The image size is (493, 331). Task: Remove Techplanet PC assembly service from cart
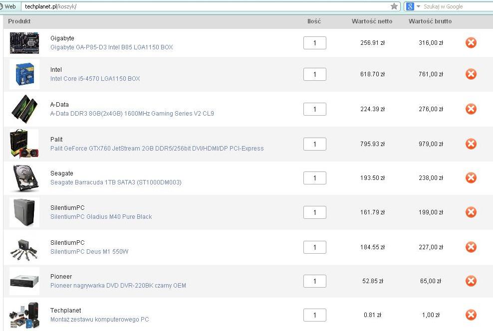tap(471, 315)
